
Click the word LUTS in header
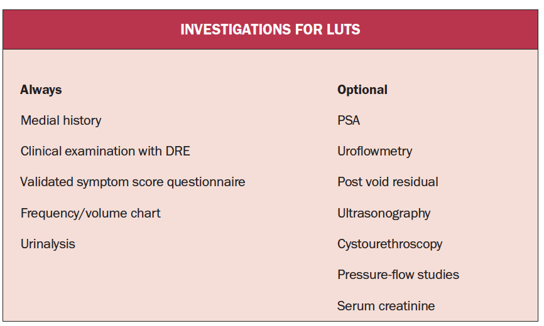pyautogui.click(x=343, y=29)
